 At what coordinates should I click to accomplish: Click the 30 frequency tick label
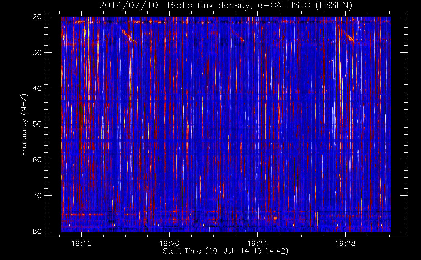[37, 52]
